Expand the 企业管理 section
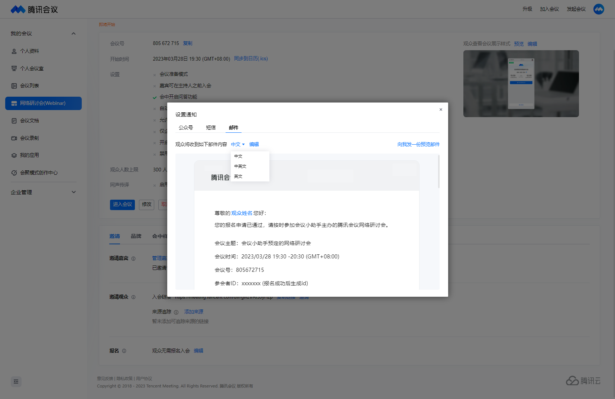Image resolution: width=615 pixels, height=399 pixels. [74, 192]
